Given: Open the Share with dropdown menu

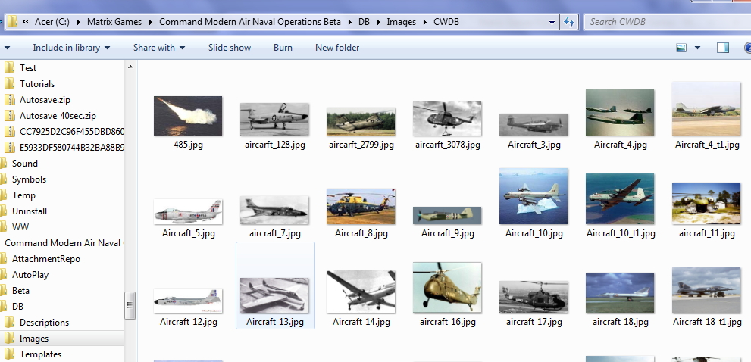Looking at the screenshot, I should tap(159, 48).
